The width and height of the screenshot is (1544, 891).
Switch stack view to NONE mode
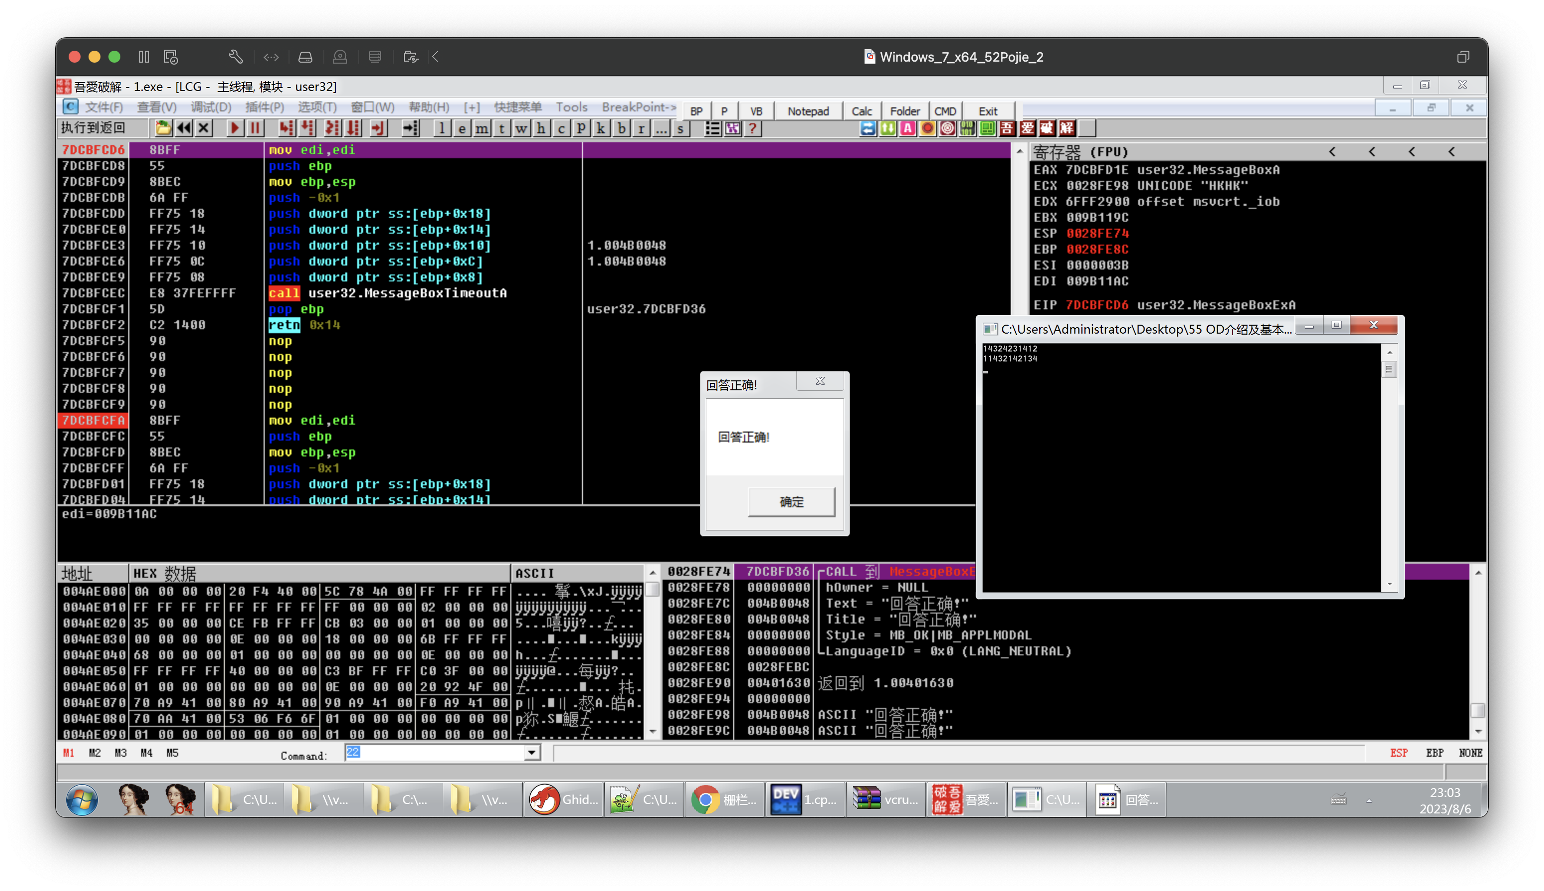[1470, 753]
